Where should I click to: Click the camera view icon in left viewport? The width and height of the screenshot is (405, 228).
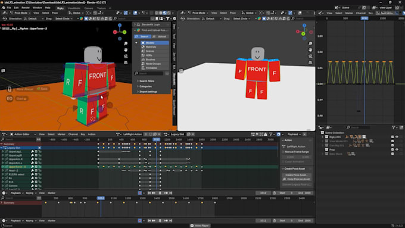[x=126, y=56]
